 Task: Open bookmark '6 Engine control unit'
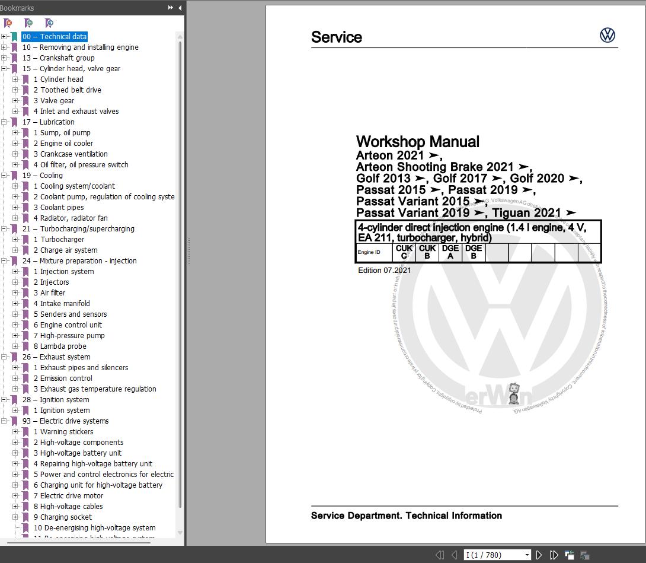pos(68,325)
